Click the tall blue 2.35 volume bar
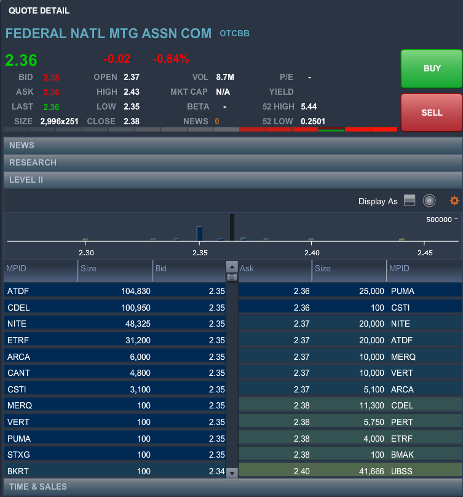The height and width of the screenshot is (497, 463). point(199,233)
